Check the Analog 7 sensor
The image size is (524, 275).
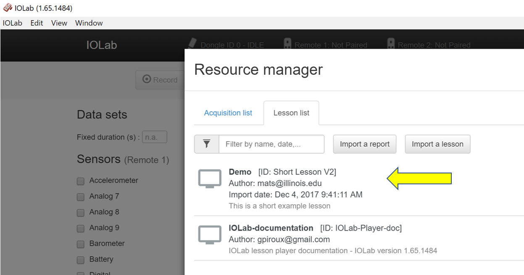(80, 196)
